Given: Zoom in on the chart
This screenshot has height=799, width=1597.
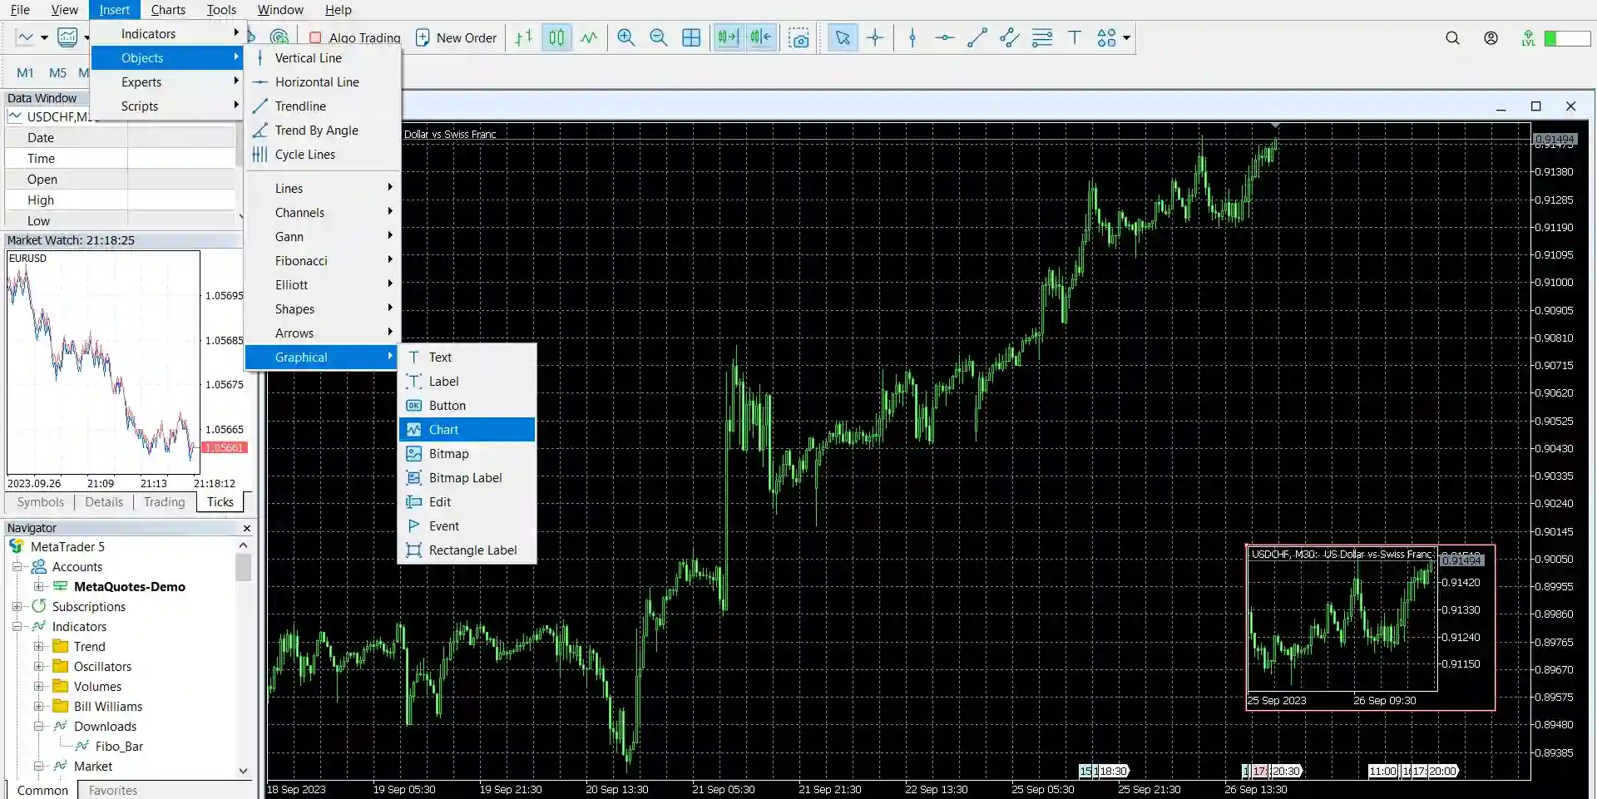Looking at the screenshot, I should tap(626, 37).
